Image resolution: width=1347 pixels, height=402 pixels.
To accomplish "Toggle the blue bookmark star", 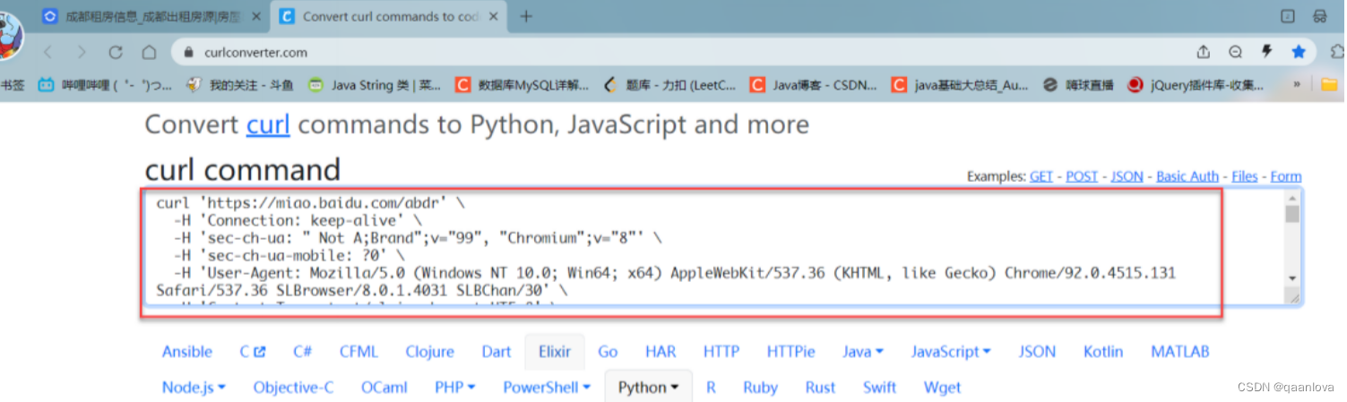I will click(1299, 52).
